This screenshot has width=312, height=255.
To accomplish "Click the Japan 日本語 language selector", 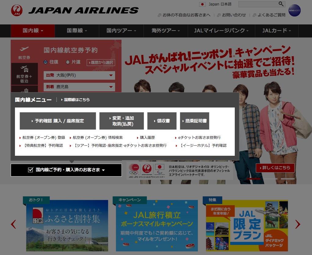I will [x=220, y=4].
